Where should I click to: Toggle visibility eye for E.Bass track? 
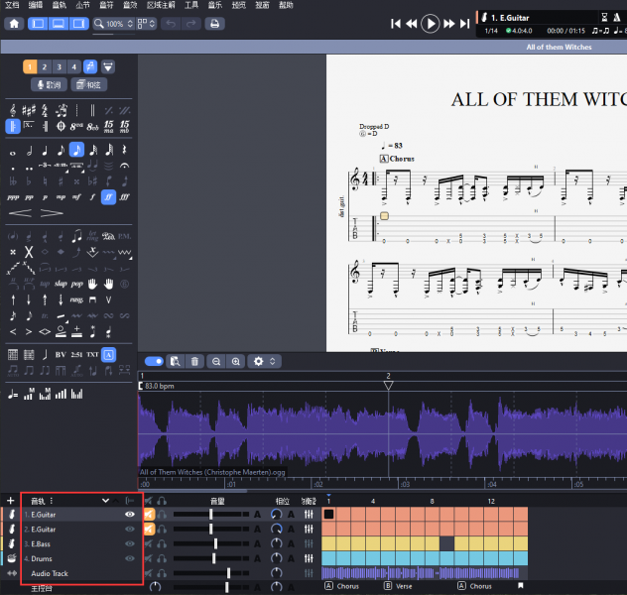click(x=130, y=543)
